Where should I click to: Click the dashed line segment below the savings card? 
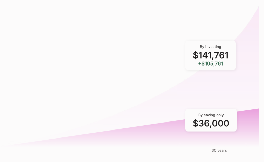pyautogui.click(x=220, y=139)
